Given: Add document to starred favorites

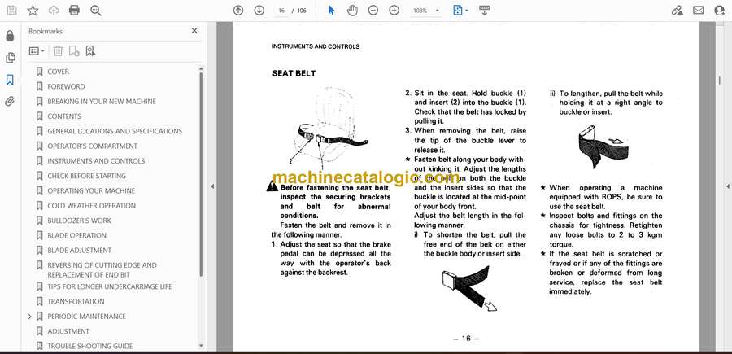Looking at the screenshot, I should pyautogui.click(x=33, y=11).
